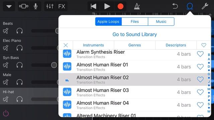Jump to letter A in index
The height and width of the screenshot is (120, 214).
209,59
